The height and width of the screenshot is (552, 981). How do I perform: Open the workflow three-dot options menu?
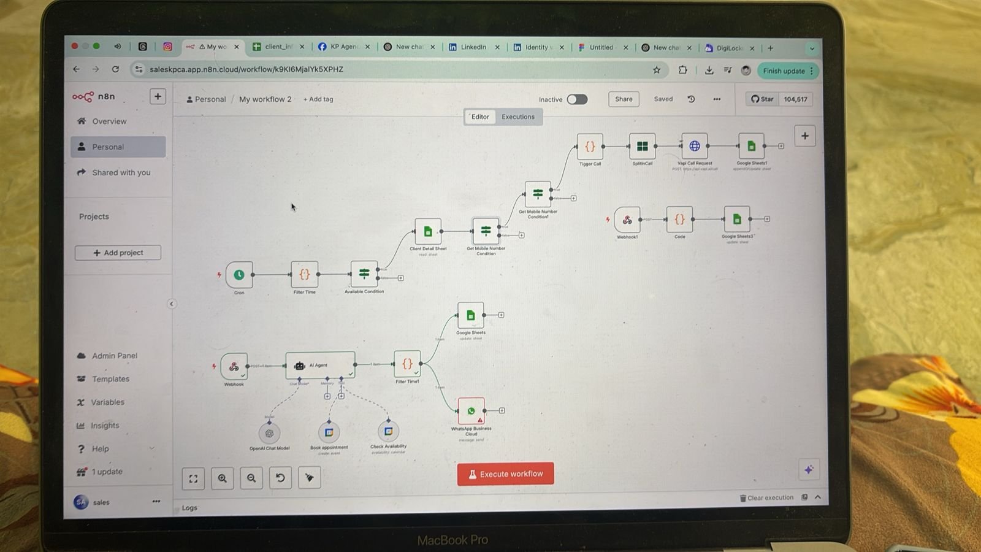coord(717,99)
